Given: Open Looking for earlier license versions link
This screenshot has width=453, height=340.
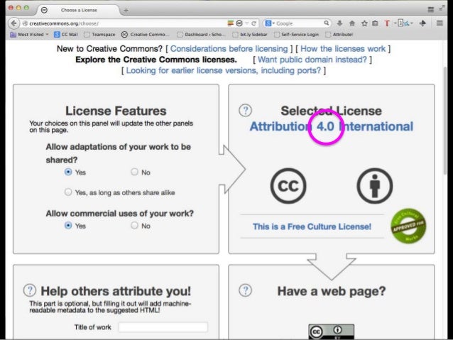Looking at the screenshot, I should 224,70.
